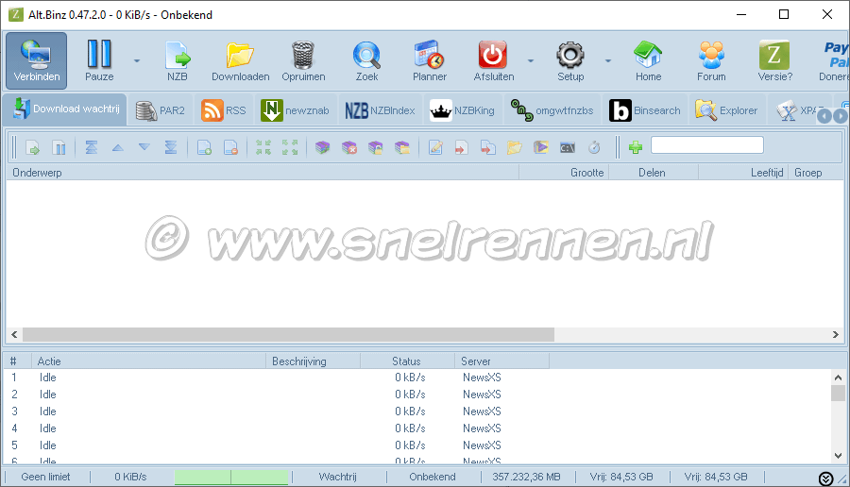The width and height of the screenshot is (850, 487).
Task: Go to Home page icon
Action: tap(648, 60)
